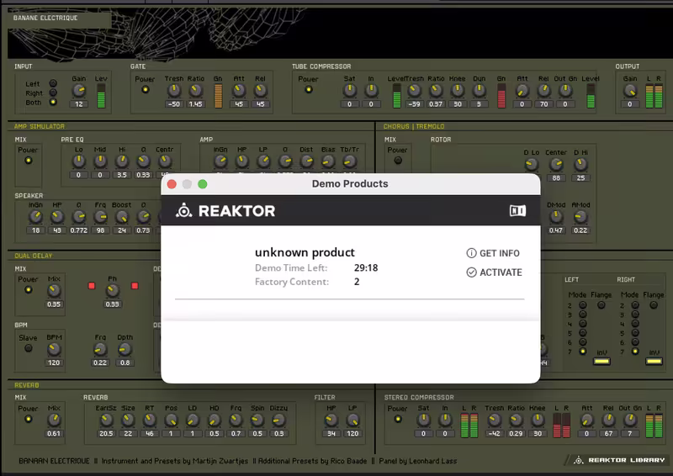Image resolution: width=673 pixels, height=476 pixels.
Task: Toggle the Amp Simulator Power switch
Action: (x=29, y=161)
